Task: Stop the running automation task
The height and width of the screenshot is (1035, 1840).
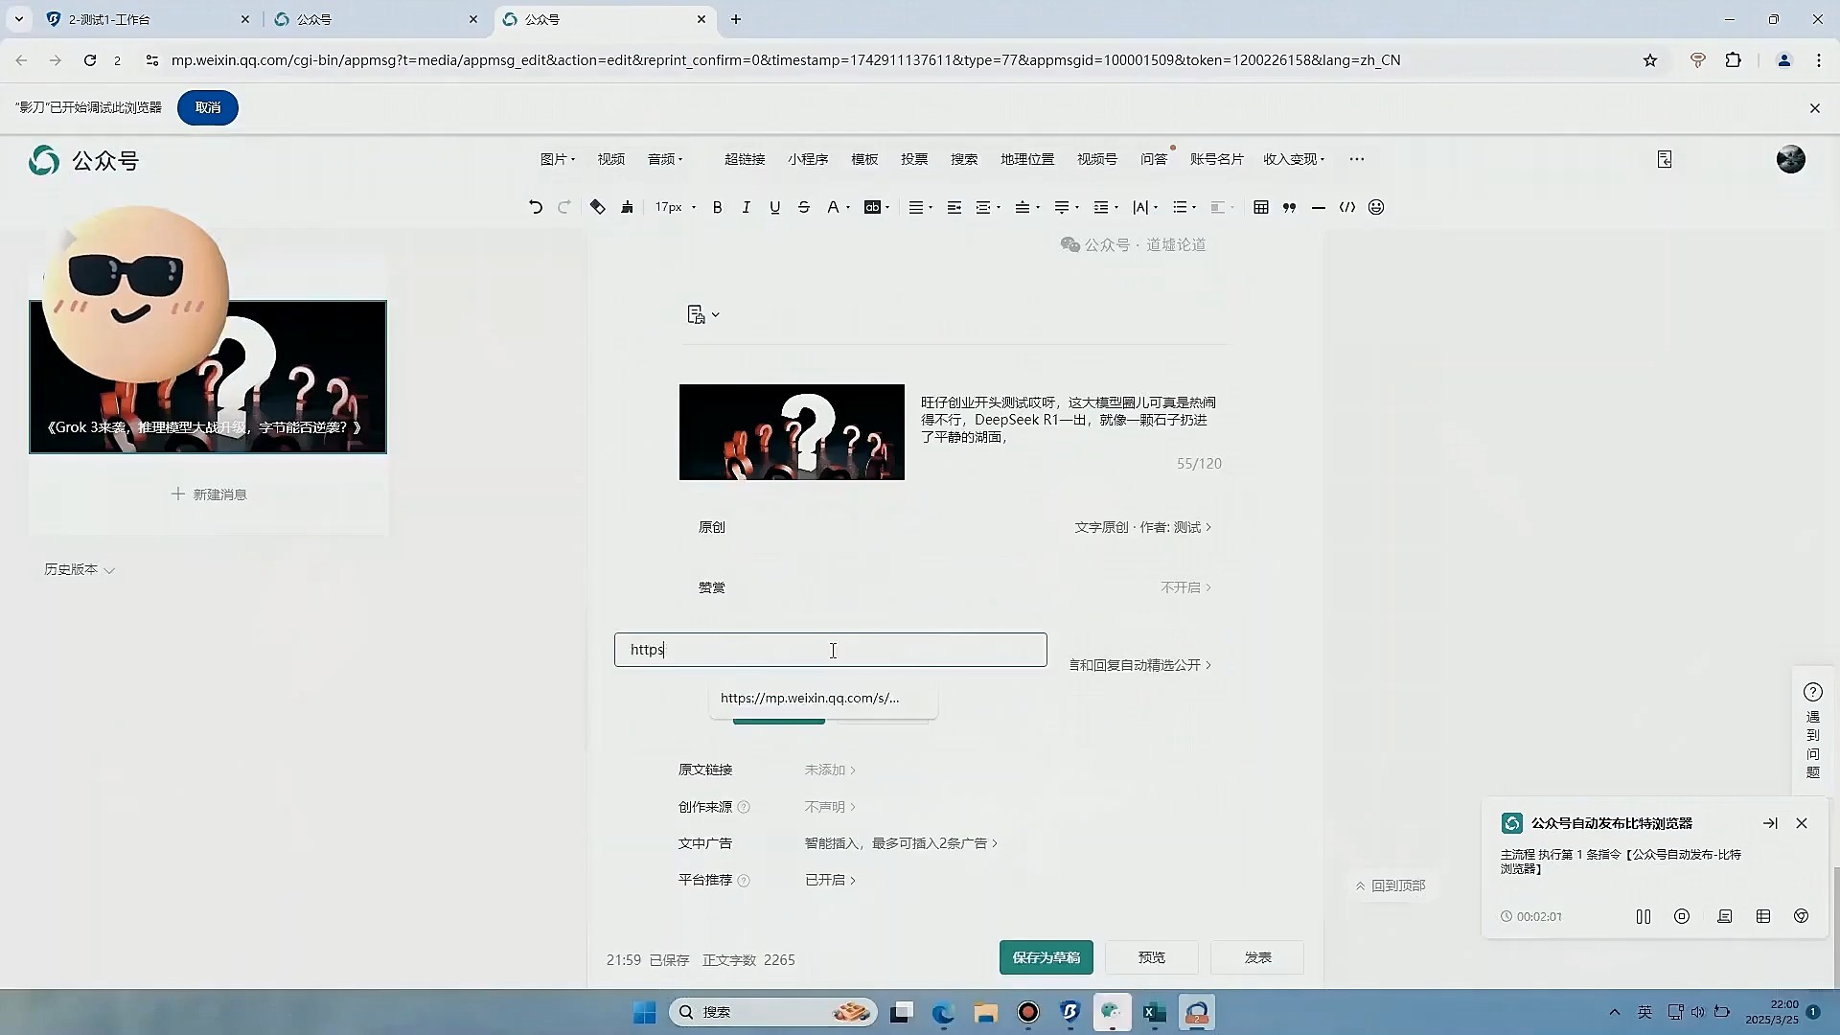Action: pyautogui.click(x=1682, y=916)
